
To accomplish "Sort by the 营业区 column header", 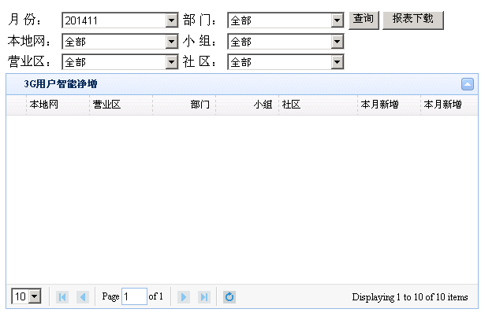I will [121, 105].
